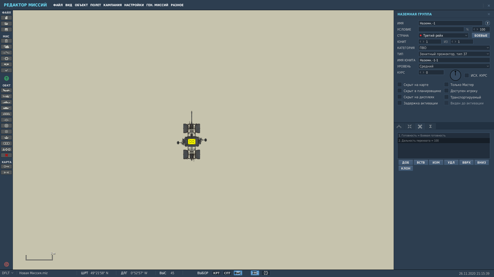Enable Доступен игроку checkbox
This screenshot has height=277, width=494.
tap(446, 91)
